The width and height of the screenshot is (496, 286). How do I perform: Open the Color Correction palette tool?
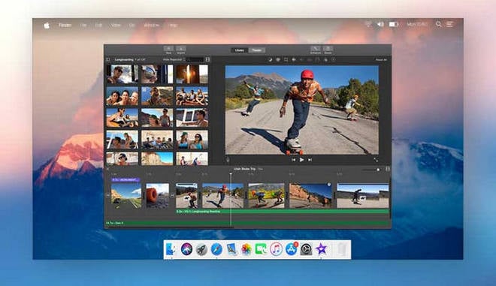[278, 59]
